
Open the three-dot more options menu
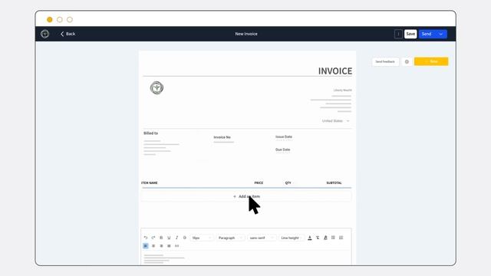point(398,34)
